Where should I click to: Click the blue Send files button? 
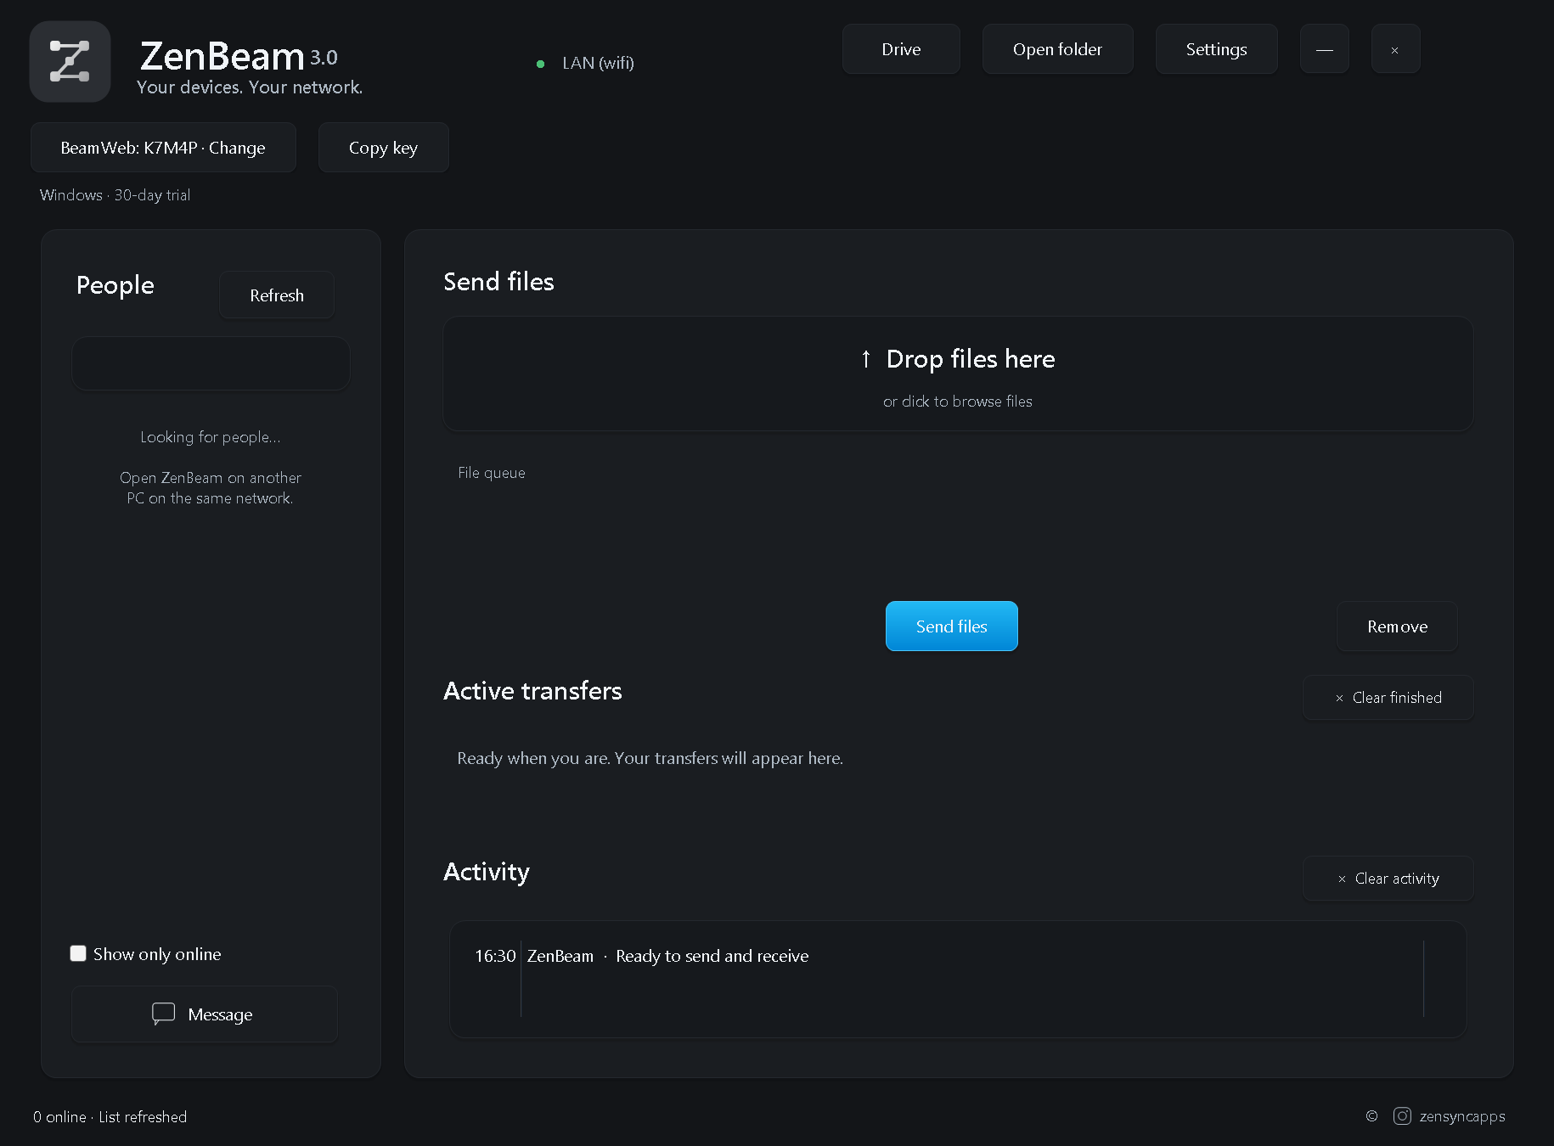coord(951,626)
